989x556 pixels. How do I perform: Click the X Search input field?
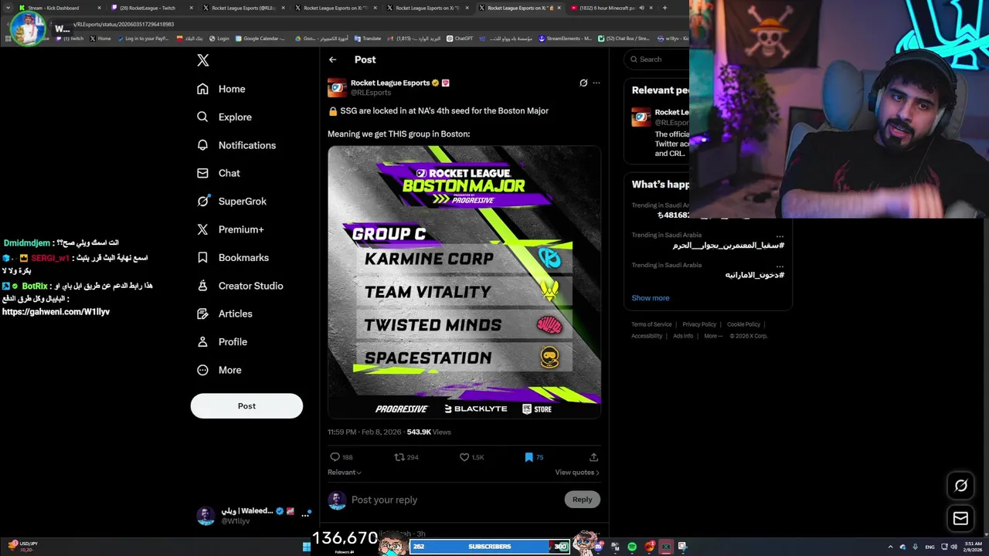pos(657,59)
